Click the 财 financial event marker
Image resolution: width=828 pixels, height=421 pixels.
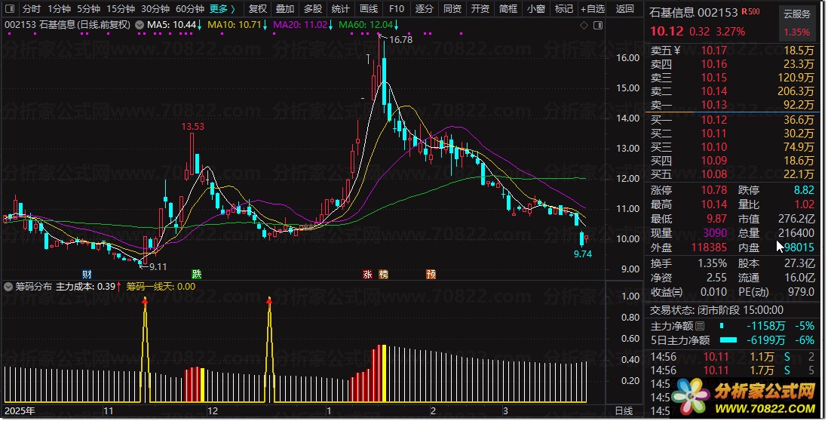point(87,274)
